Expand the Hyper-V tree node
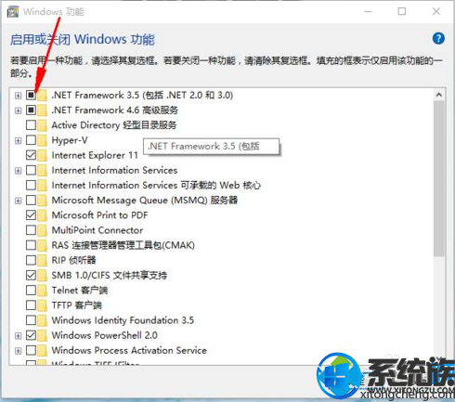The width and height of the screenshot is (455, 402). pos(19,140)
